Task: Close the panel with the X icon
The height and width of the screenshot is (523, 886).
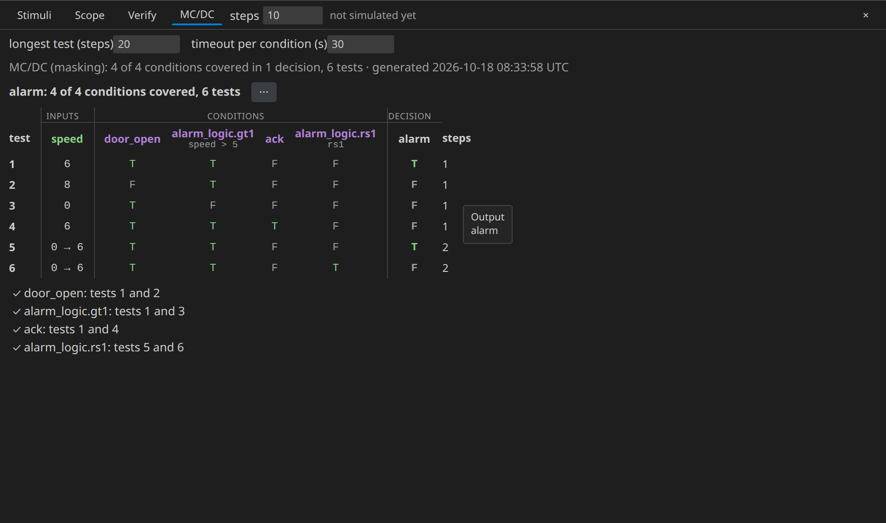Action: click(x=866, y=15)
